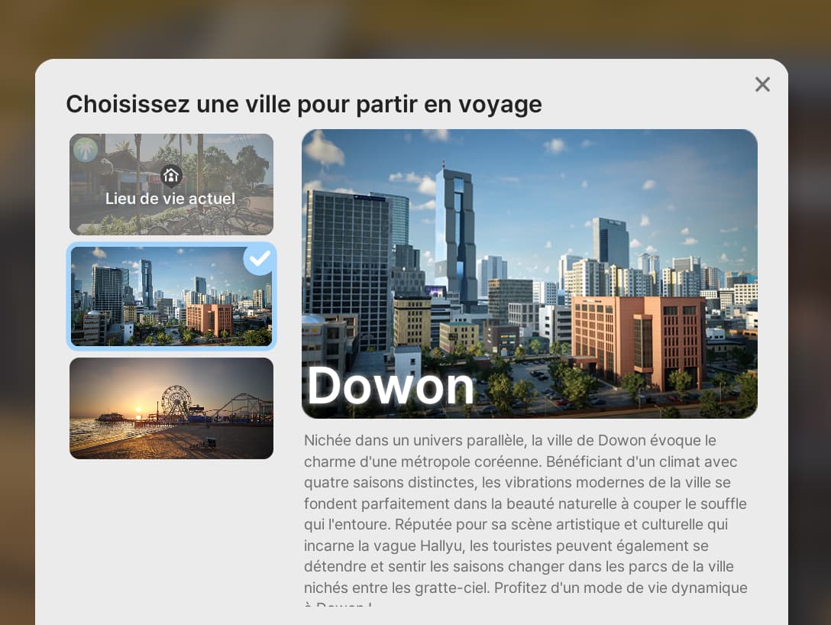Click the blue checkmark on Dowon thumbnail
Image resolution: width=831 pixels, height=625 pixels.
pos(260,259)
